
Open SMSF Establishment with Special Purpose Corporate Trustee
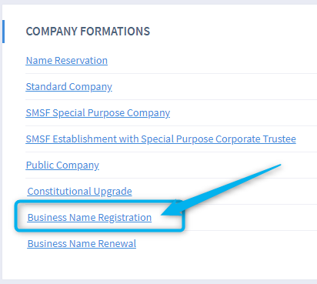click(161, 139)
